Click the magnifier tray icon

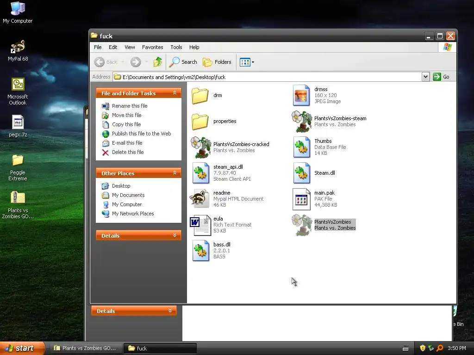[440, 349]
